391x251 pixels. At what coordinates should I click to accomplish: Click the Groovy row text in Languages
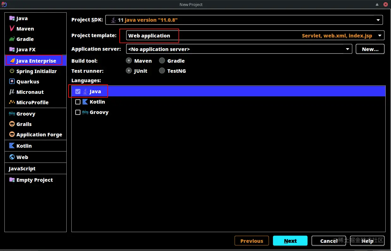99,112
